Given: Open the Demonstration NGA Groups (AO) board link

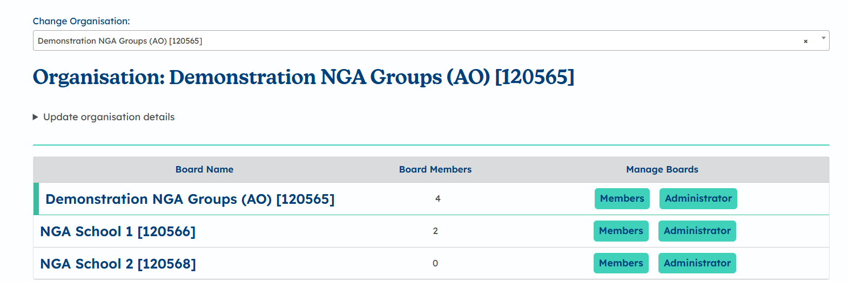Looking at the screenshot, I should point(190,199).
